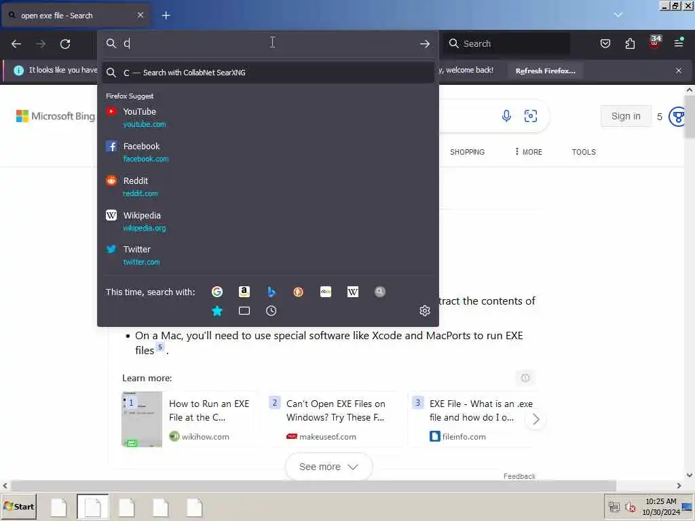Click the wikihow Learn more thumbnail
The height and width of the screenshot is (521, 695).
142,419
